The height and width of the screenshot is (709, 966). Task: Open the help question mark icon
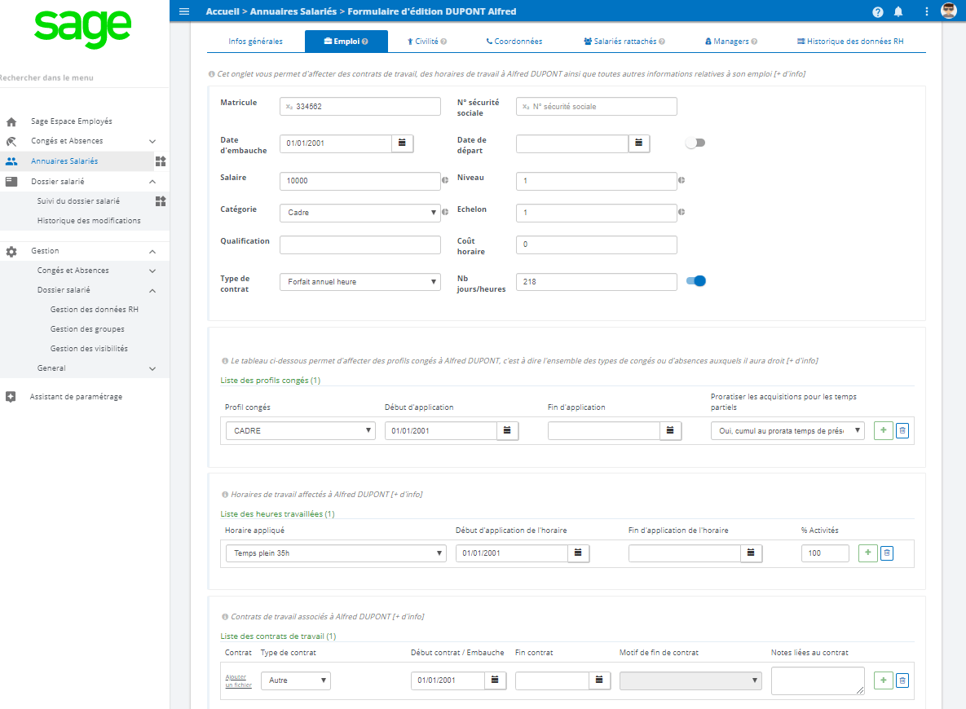pos(878,11)
